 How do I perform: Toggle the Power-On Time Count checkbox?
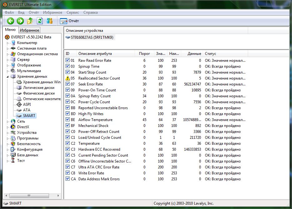click(x=67, y=90)
